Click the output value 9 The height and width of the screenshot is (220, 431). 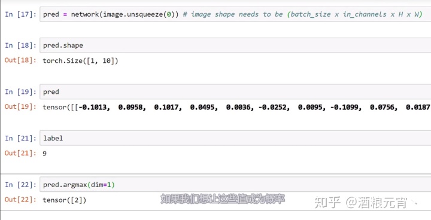coord(44,154)
